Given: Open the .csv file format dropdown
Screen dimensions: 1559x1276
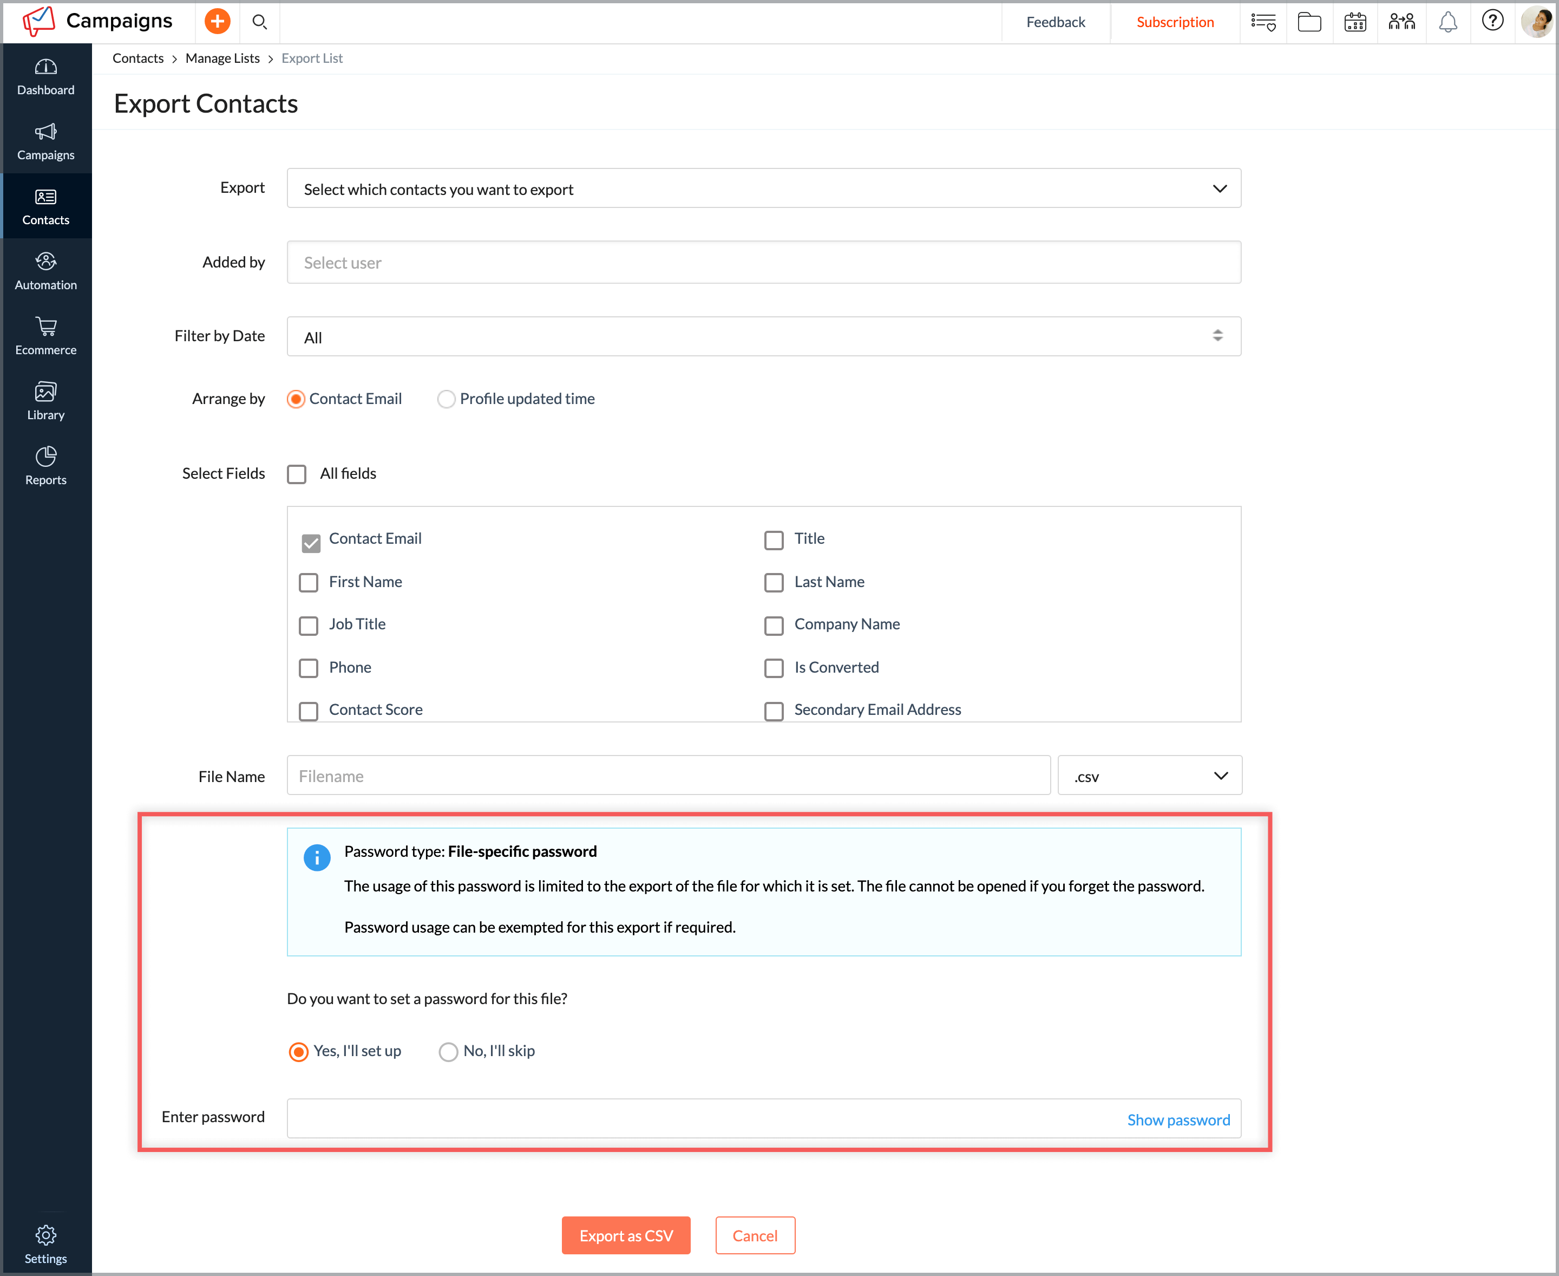Looking at the screenshot, I should click(x=1149, y=776).
